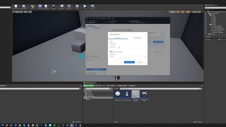Open View Options in Content Browser
Screen dimensions: 226x127
pyautogui.click(x=198, y=122)
